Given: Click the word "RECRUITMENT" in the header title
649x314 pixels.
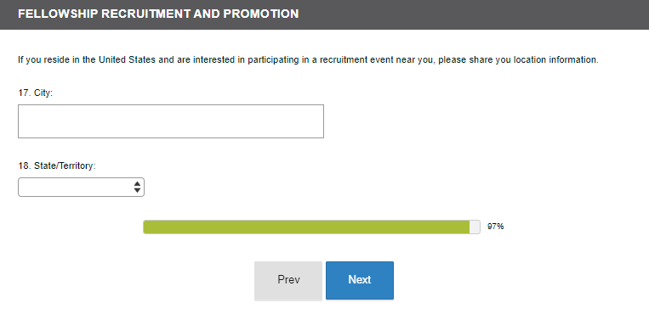Looking at the screenshot, I should click(147, 14).
